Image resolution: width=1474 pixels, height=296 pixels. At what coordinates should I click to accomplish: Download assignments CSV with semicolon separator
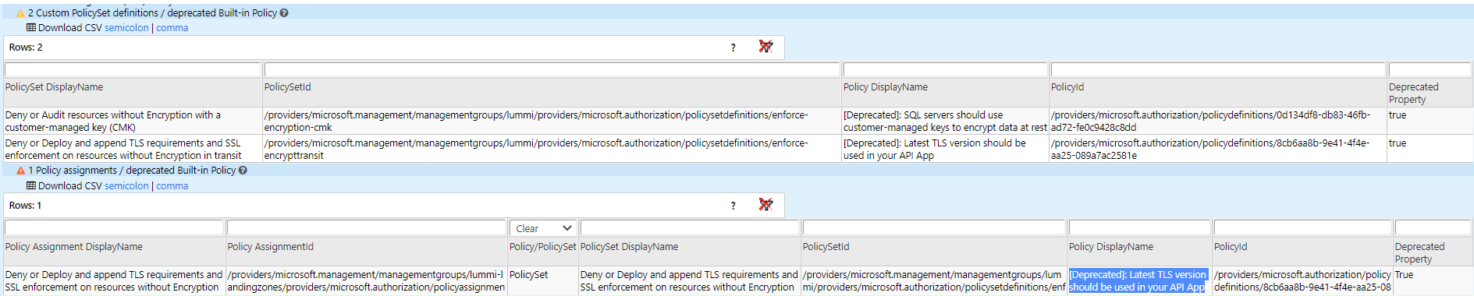(126, 185)
